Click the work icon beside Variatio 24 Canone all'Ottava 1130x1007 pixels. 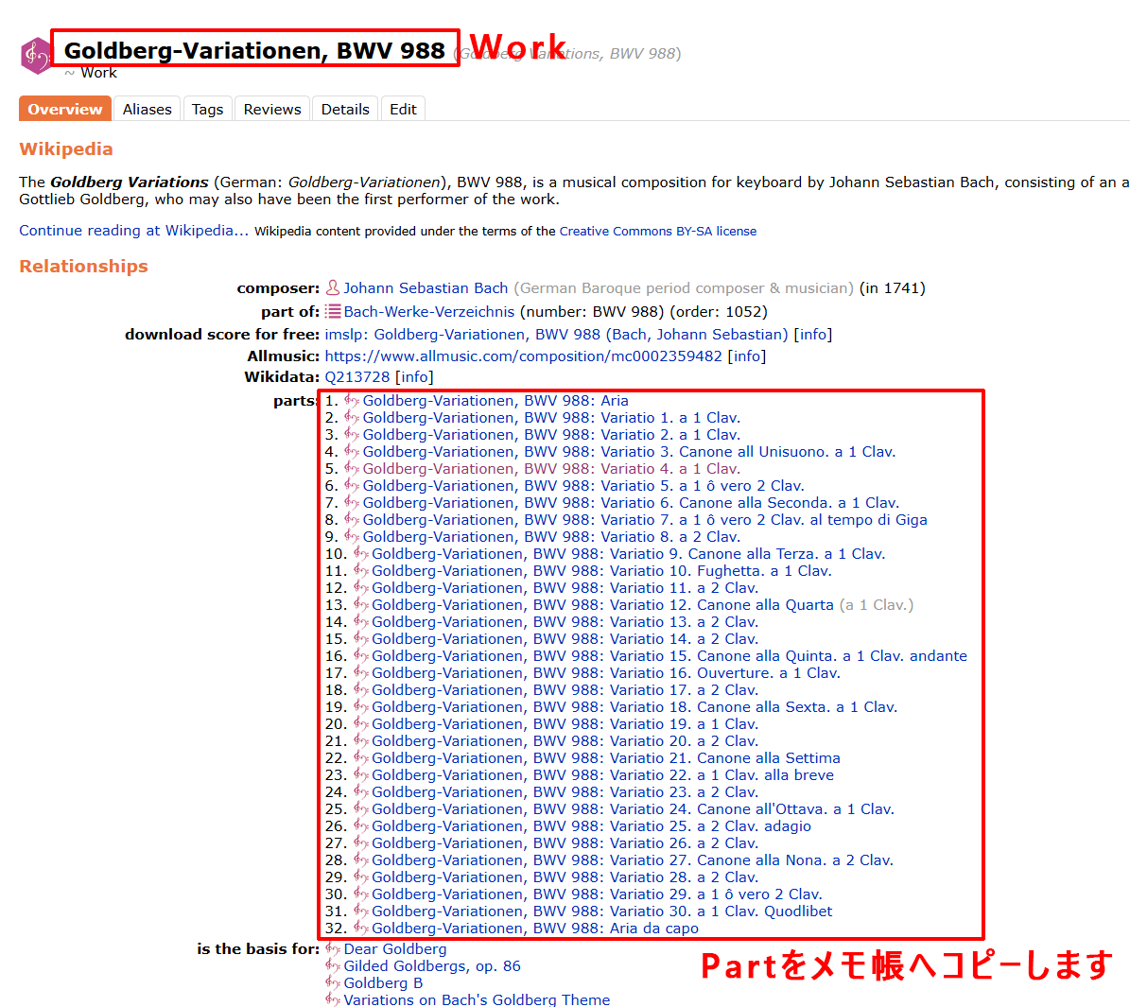pos(361,808)
